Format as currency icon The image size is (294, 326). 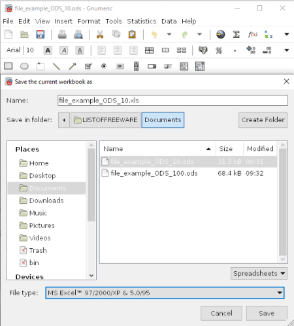tap(203, 50)
